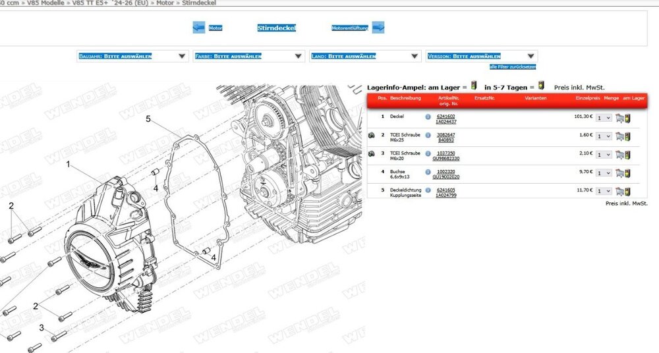Image resolution: width=659 pixels, height=353 pixels.
Task: Click the price 101,30 € for Deckel
Action: click(583, 117)
